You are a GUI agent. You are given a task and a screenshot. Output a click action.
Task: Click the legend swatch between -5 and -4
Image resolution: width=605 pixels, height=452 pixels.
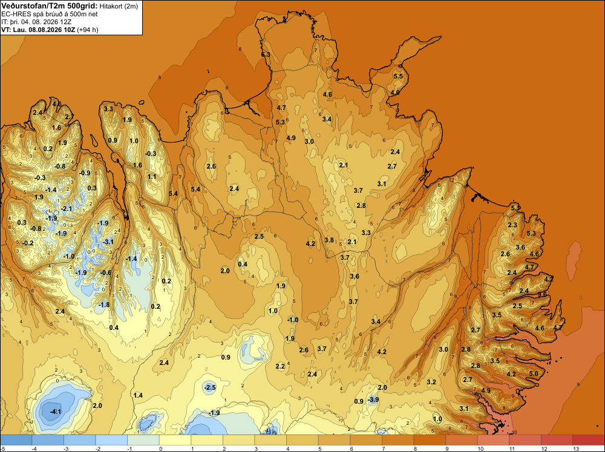16,440
